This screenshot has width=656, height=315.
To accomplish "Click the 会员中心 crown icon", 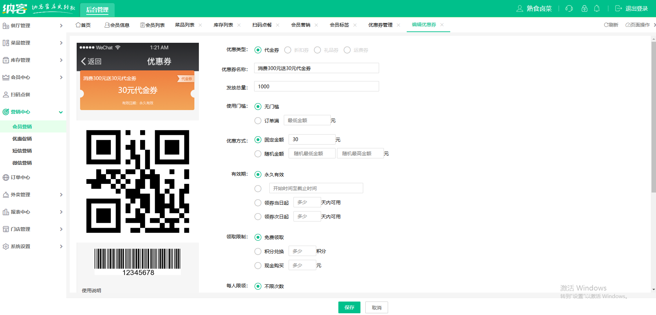I will pos(6,77).
